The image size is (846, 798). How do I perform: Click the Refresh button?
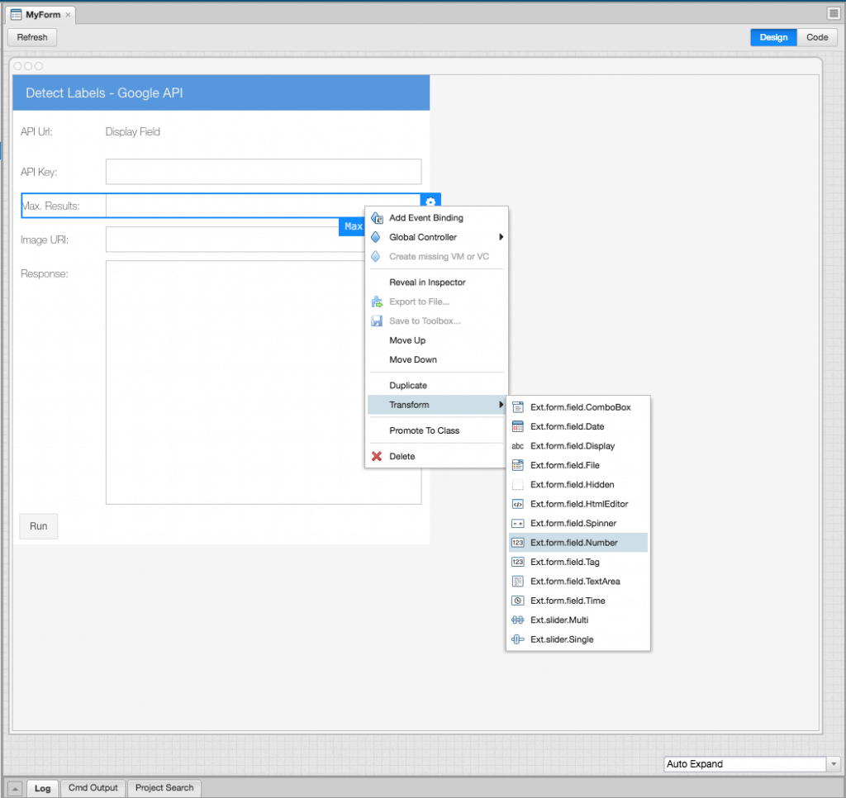(x=32, y=37)
